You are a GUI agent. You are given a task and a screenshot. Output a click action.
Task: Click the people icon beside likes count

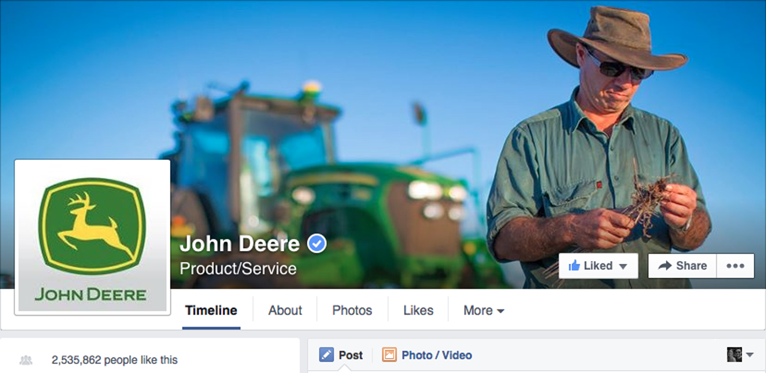[x=26, y=360]
